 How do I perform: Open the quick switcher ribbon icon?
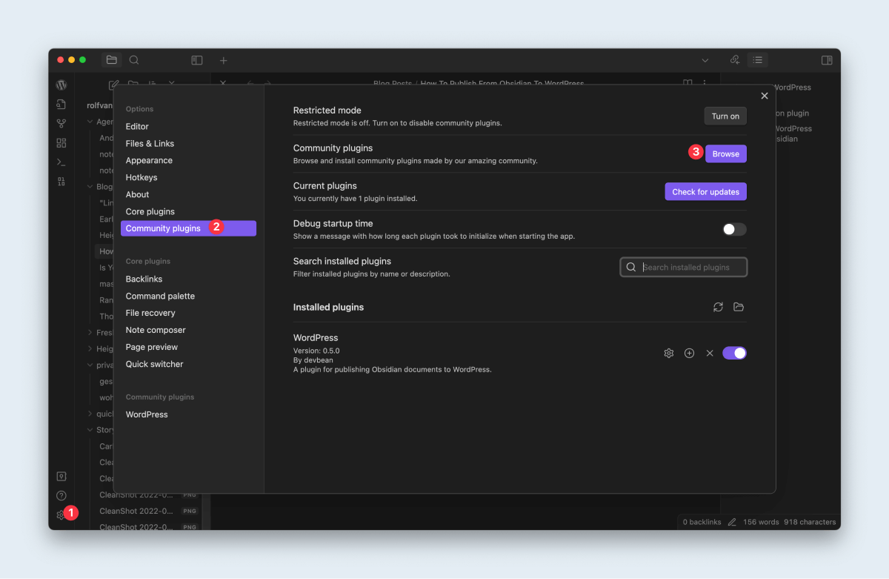pos(61,105)
